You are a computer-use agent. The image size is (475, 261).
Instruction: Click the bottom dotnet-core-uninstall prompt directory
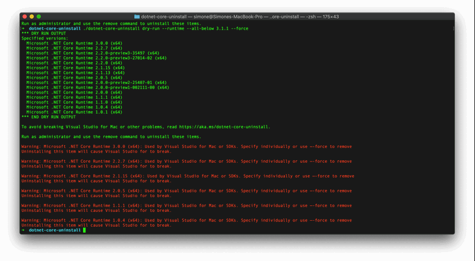pos(55,230)
